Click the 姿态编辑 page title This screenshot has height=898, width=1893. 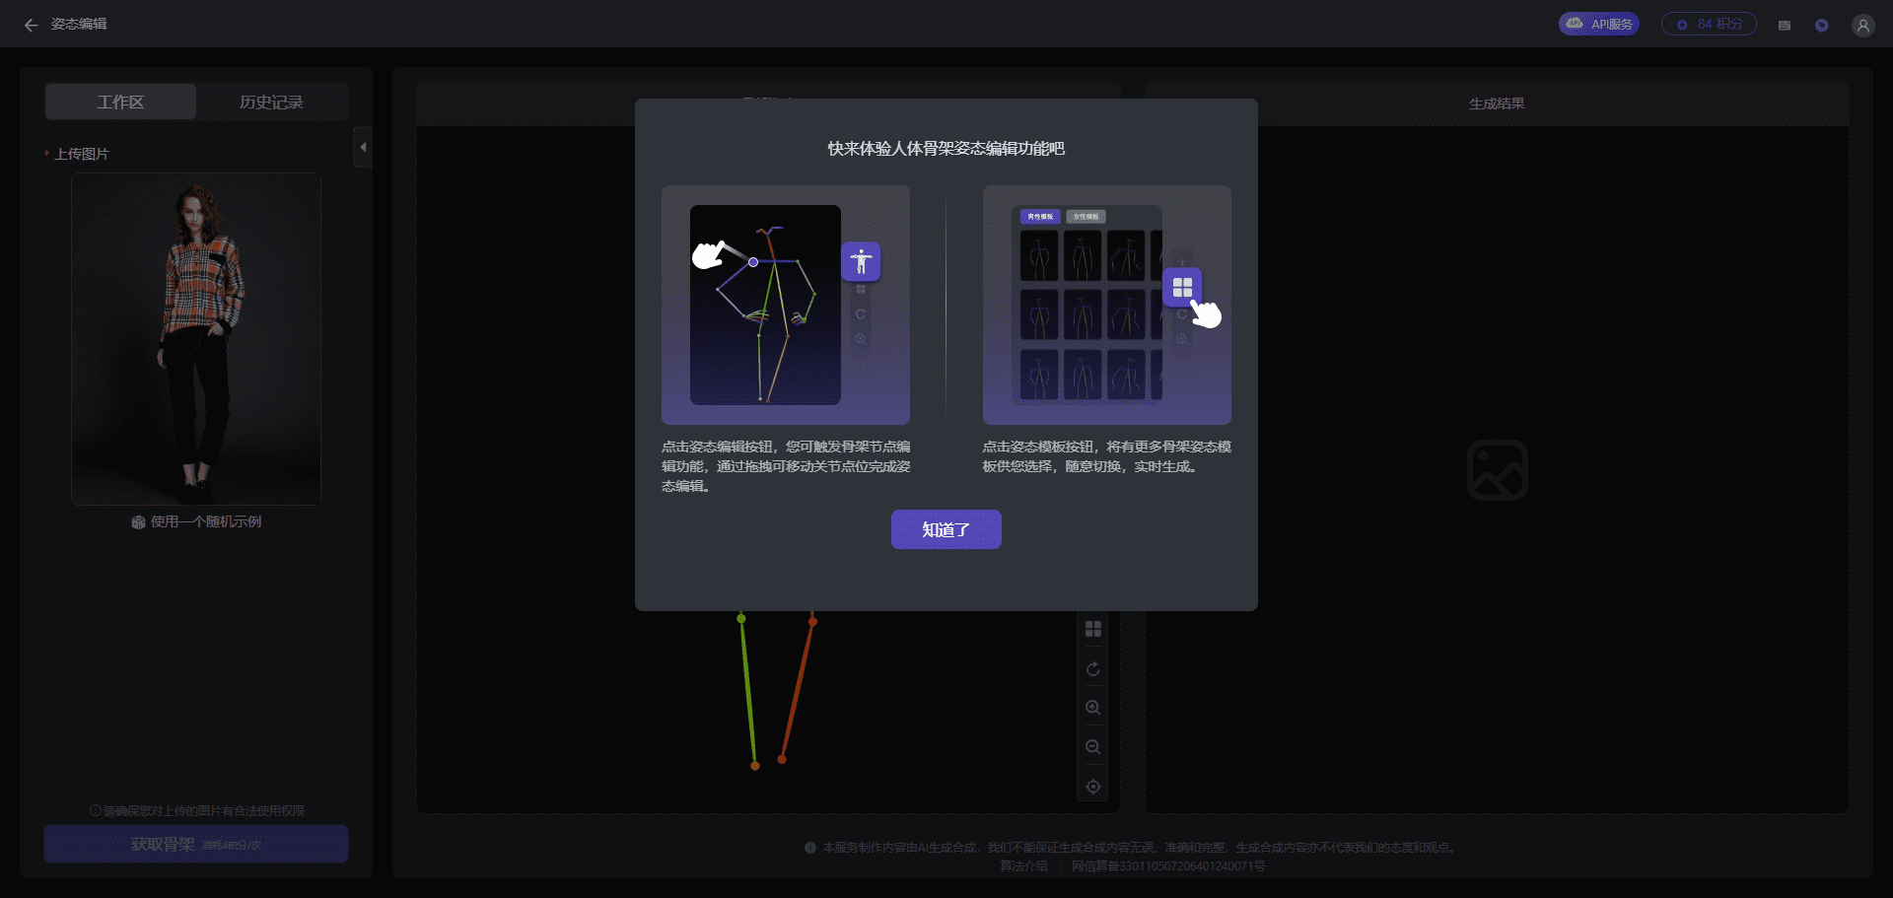pos(79,25)
